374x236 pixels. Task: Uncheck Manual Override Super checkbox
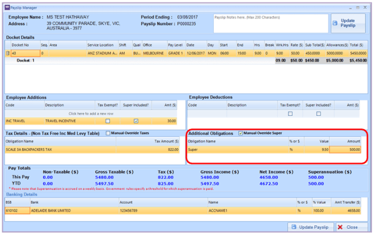pos(240,133)
